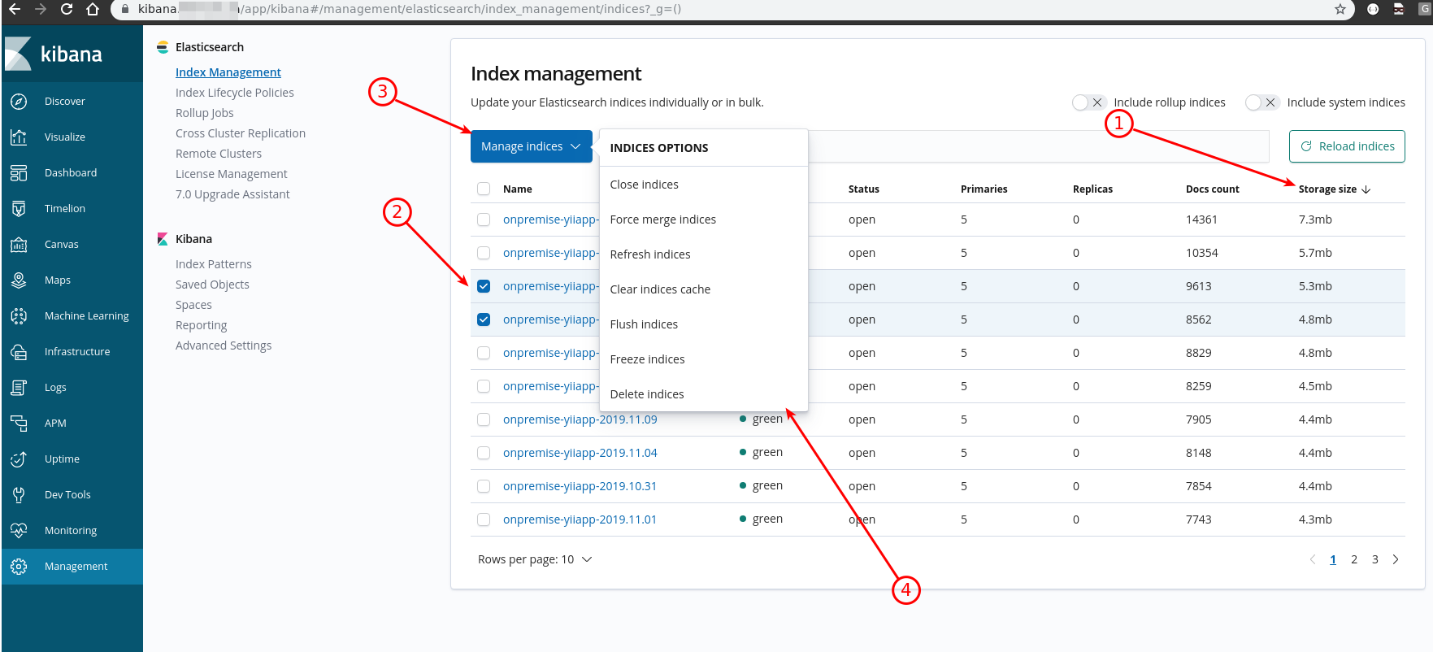Viewport: 1433px width, 652px height.
Task: Open Rollup Jobs link
Action: click(205, 113)
